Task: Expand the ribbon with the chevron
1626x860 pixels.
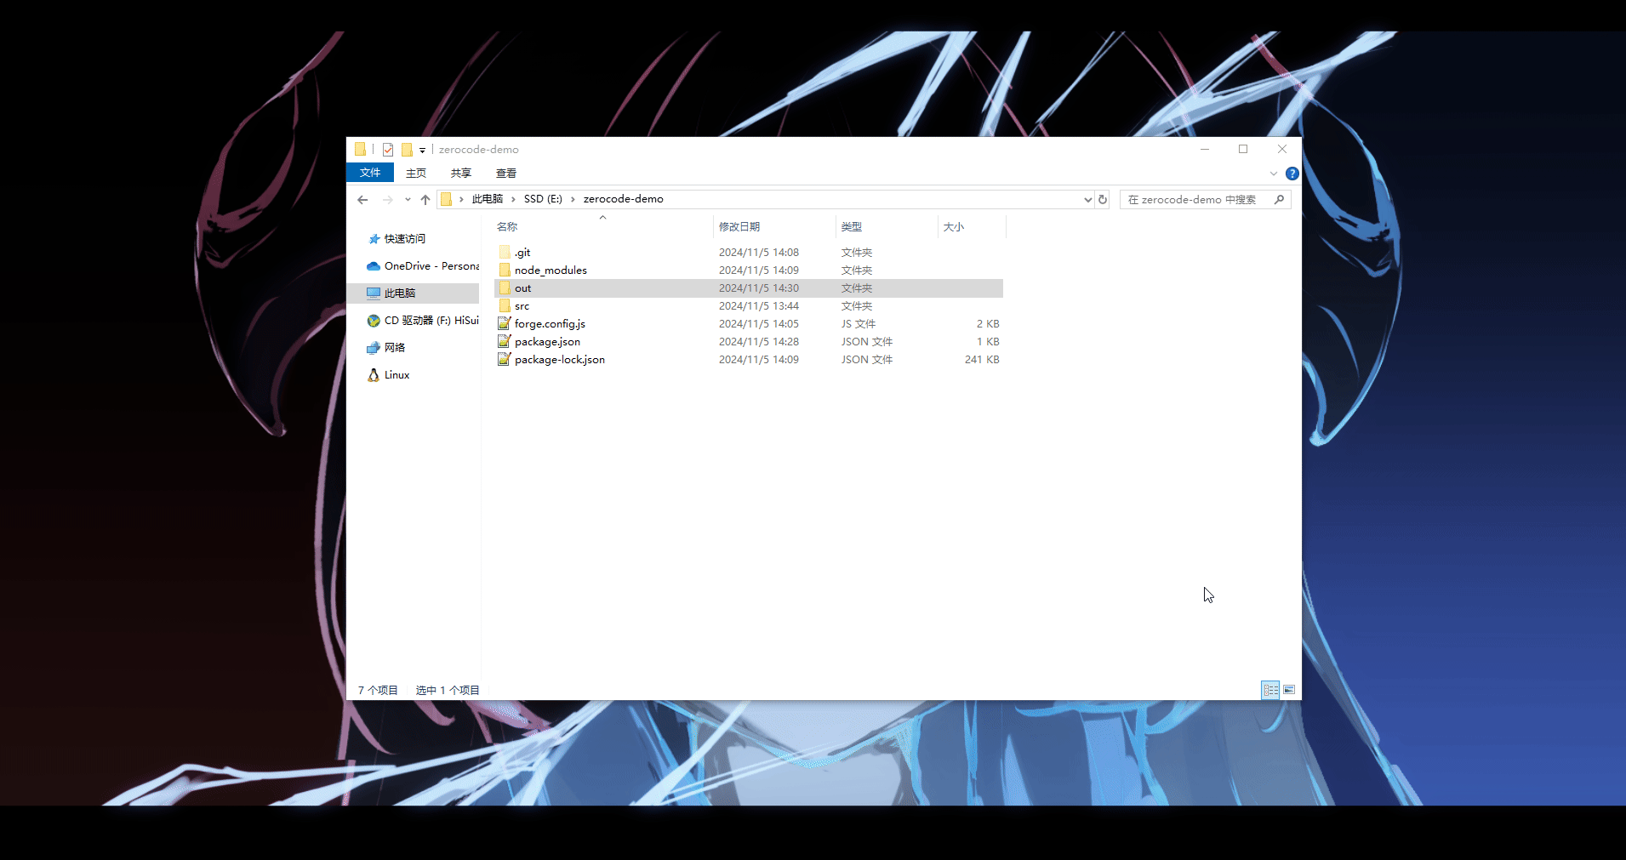Action: tap(1274, 174)
